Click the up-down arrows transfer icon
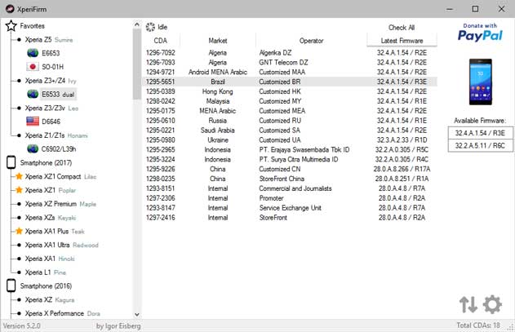This screenshot has width=515, height=332. tap(468, 304)
